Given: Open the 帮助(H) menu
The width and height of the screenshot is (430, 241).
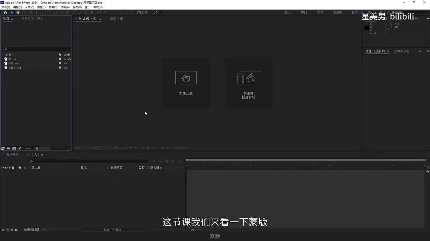Looking at the screenshot, I should point(98,7).
